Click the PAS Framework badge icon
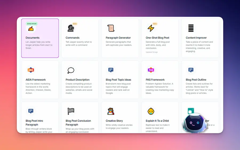Image resolution: width=240 pixels, height=150 pixels. [151, 70]
